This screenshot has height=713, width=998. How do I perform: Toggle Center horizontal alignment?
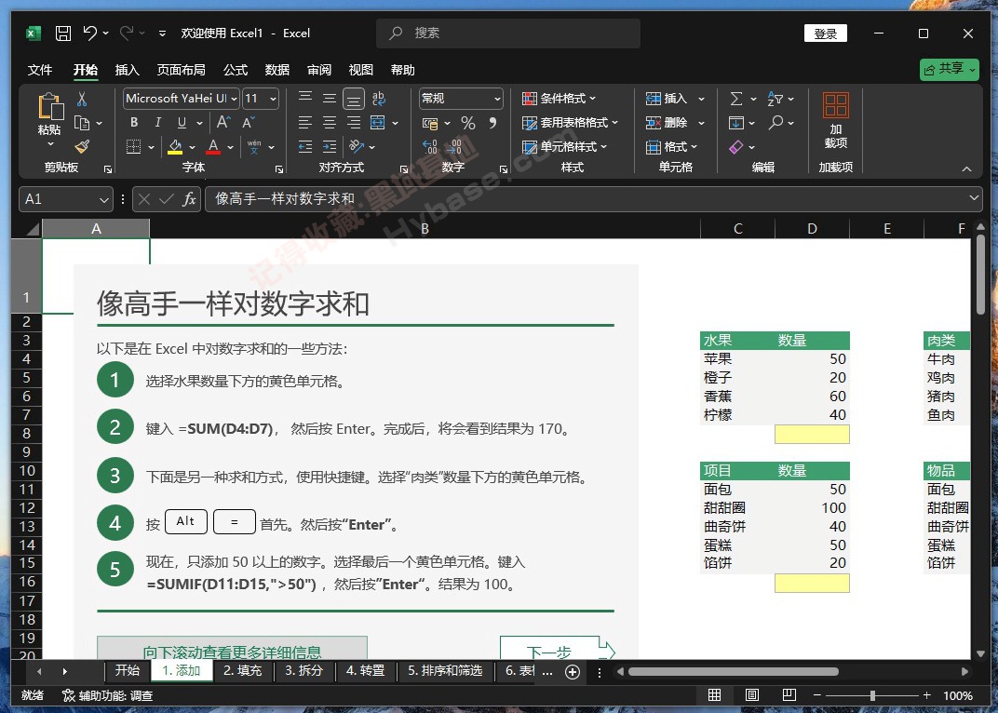[x=330, y=123]
